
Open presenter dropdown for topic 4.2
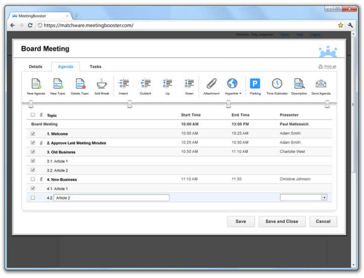click(324, 198)
